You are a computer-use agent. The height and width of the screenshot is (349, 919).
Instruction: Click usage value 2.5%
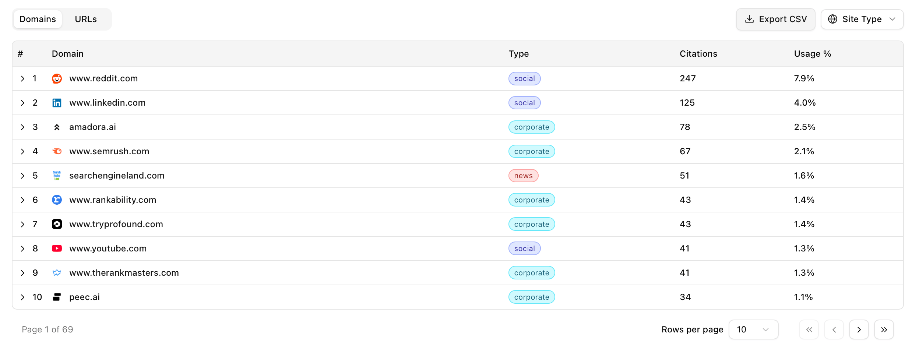[x=804, y=127]
